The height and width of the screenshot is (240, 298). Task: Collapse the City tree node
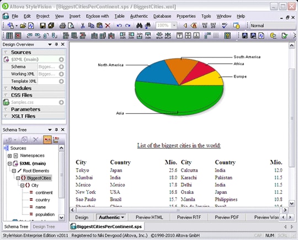point(22,185)
